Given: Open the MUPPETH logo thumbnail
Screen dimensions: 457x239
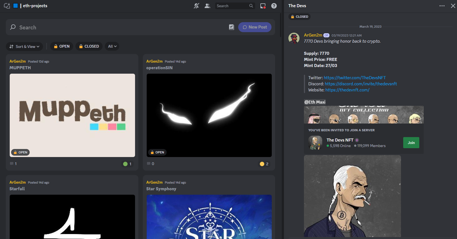Looking at the screenshot, I should pyautogui.click(x=72, y=115).
